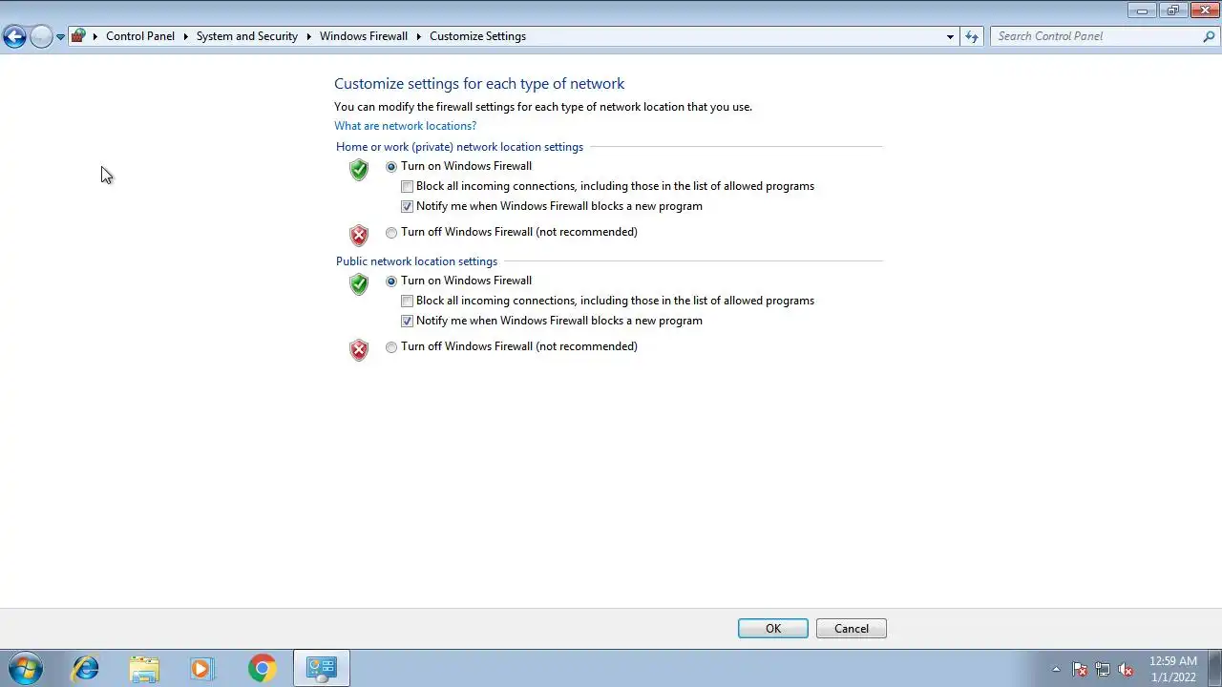Screen dimensions: 1222x687
Task: Click the muted volume tray icon
Action: (1127, 669)
